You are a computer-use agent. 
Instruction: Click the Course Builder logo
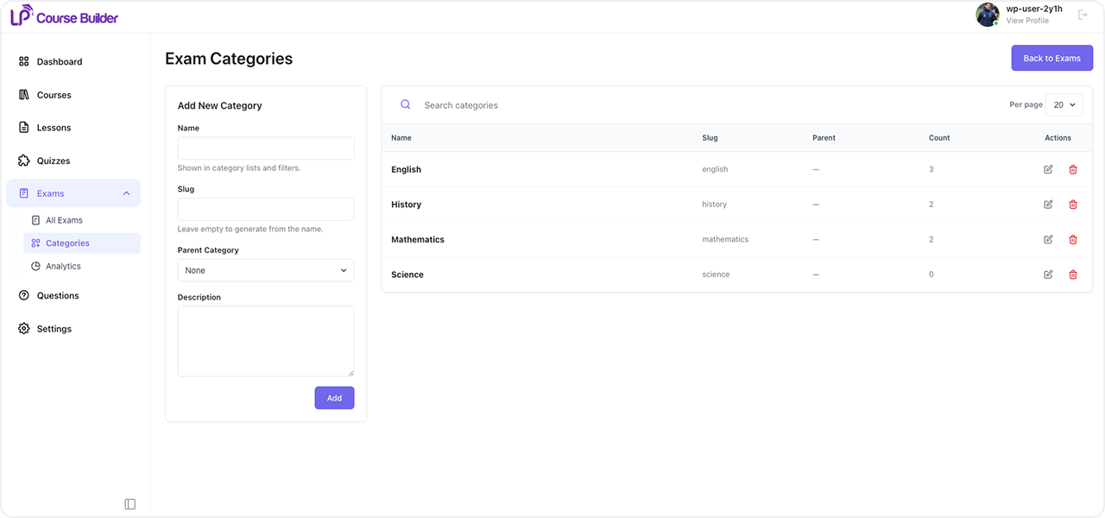[x=64, y=16]
